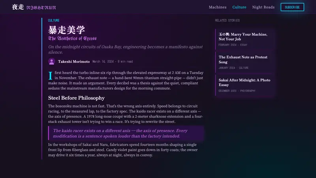The image size is (316, 178).
Task: Click the 'January 2024 · Culture' meta text
Action: pos(233,68)
